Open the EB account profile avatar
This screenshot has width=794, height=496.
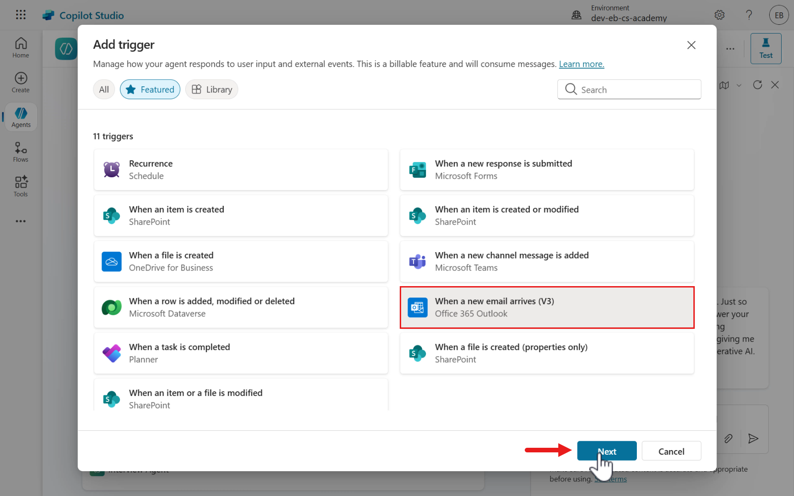pos(778,15)
